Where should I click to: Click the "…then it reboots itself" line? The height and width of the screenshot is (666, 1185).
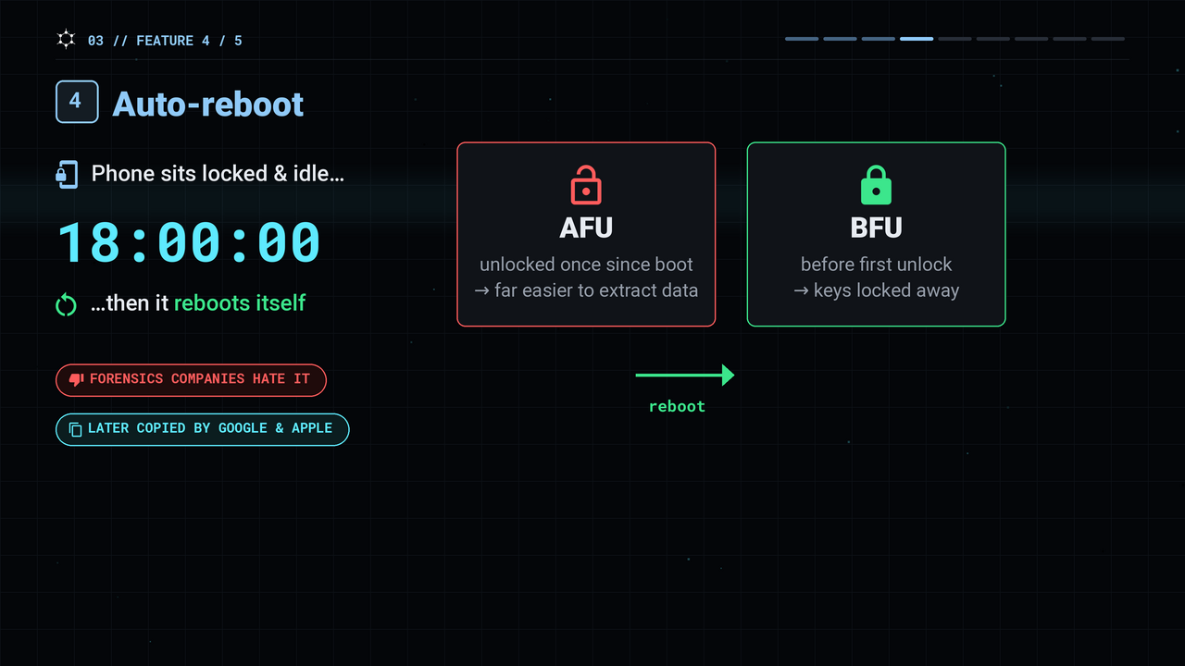click(198, 303)
